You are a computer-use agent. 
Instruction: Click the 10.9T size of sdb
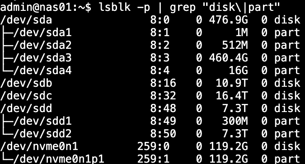[232, 83]
